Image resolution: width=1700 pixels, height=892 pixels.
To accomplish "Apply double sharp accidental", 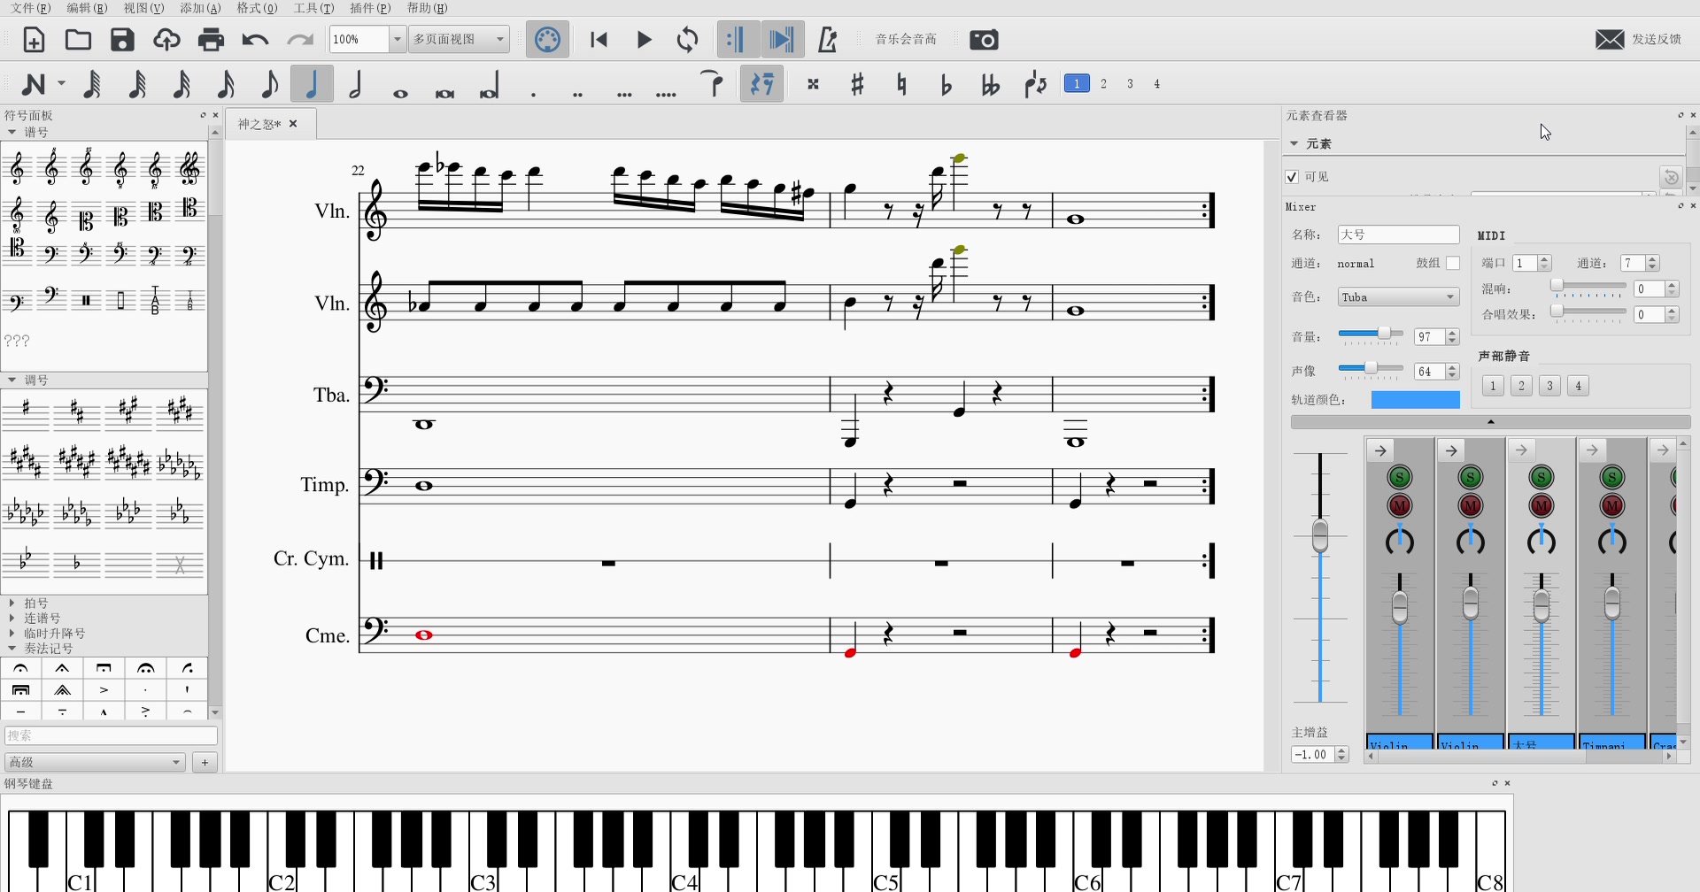I will pos(813,84).
